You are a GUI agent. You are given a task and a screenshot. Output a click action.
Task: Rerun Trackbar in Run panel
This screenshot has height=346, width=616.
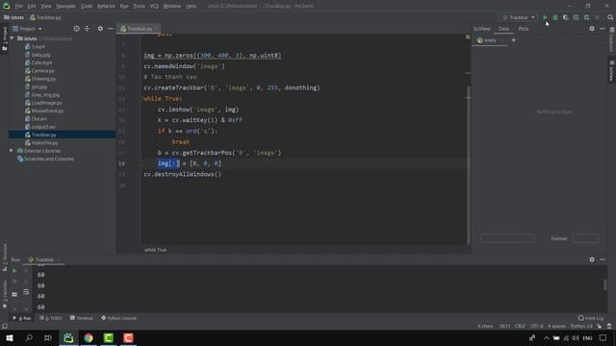tap(14, 271)
